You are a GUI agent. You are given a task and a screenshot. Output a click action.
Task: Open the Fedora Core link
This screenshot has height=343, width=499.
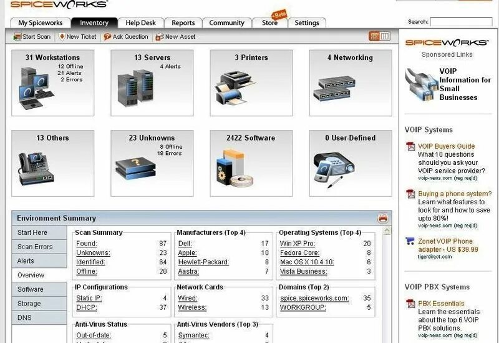[x=299, y=253]
